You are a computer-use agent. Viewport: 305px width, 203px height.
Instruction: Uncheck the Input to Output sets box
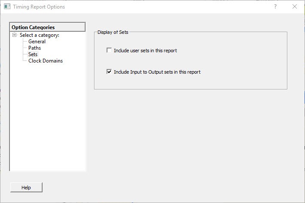(109, 72)
